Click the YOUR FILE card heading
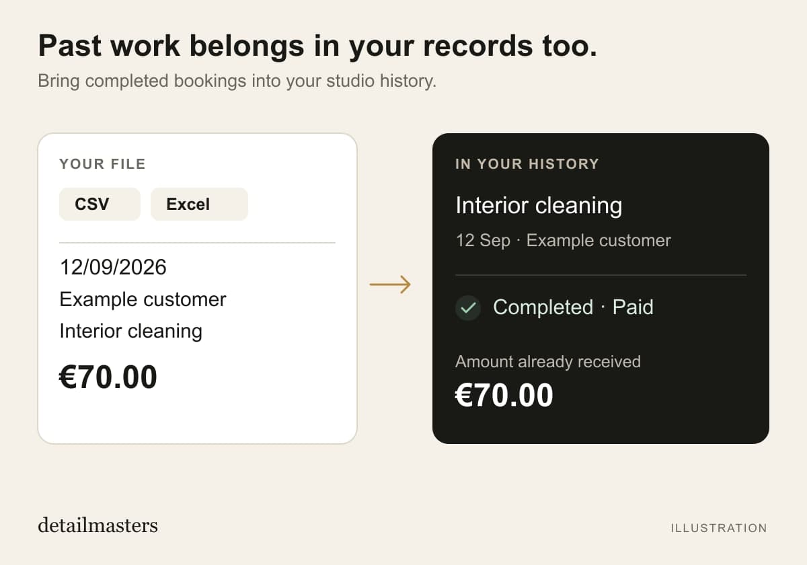 (x=102, y=164)
